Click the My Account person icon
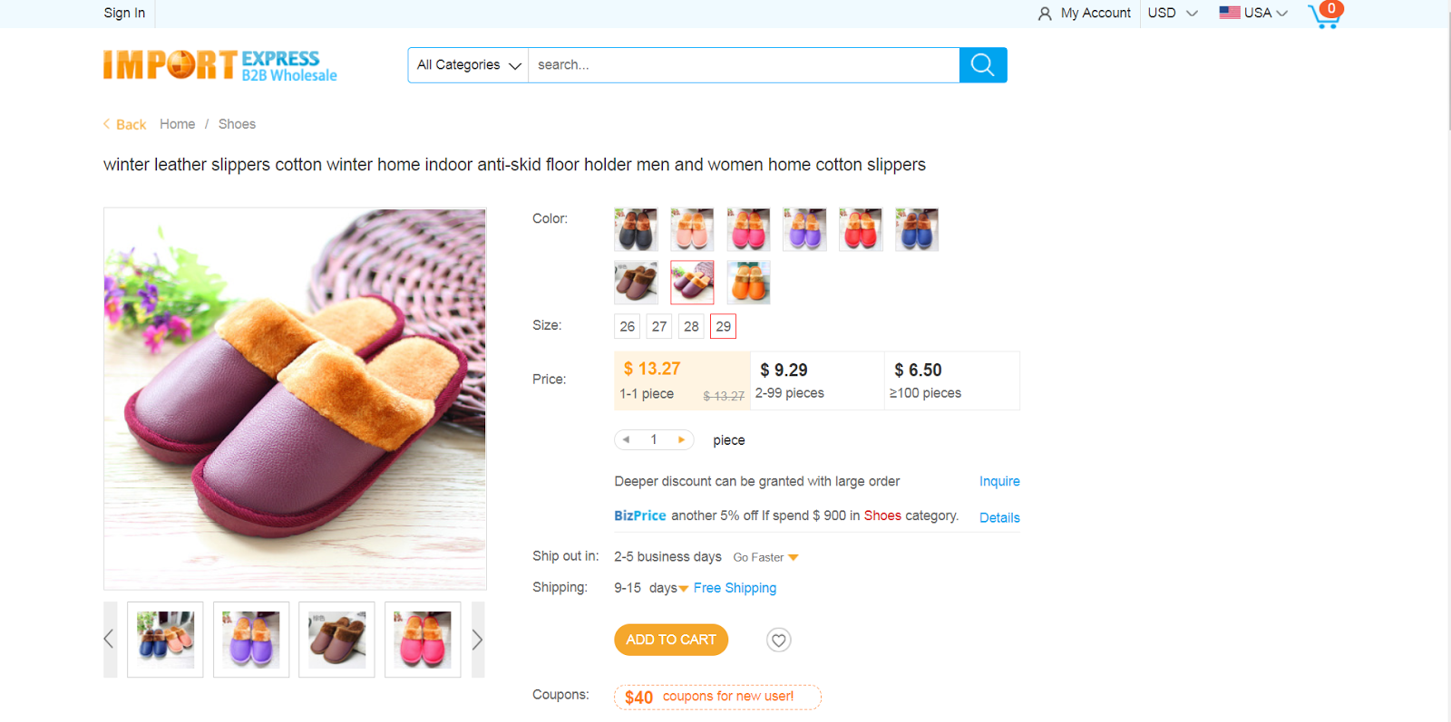The height and width of the screenshot is (722, 1451). tap(1045, 13)
